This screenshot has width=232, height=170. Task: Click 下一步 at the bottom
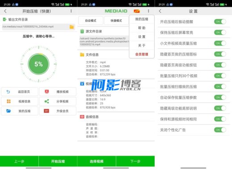[135, 161]
